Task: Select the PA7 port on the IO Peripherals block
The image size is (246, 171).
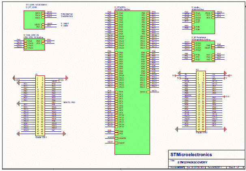Action: (213, 60)
